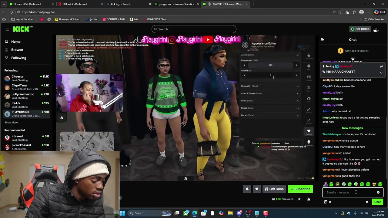Open recommended channel picnickbasket
388x218 pixels.
(27, 147)
